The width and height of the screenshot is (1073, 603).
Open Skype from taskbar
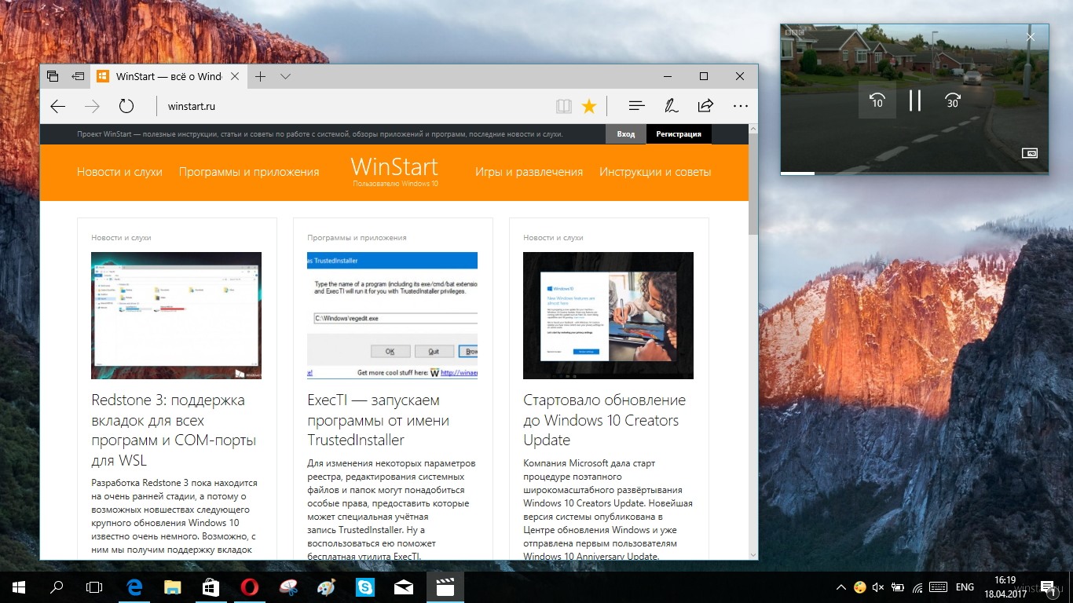point(365,587)
